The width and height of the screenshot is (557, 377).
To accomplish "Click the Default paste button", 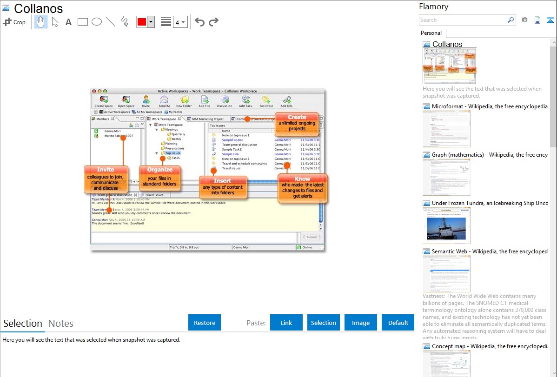I will point(398,323).
